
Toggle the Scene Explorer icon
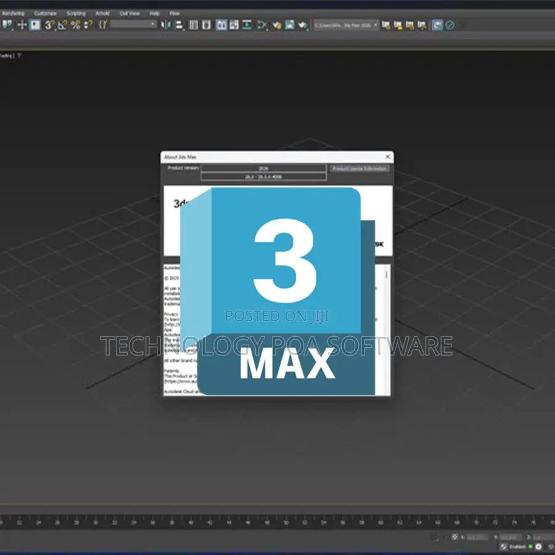pos(194,25)
